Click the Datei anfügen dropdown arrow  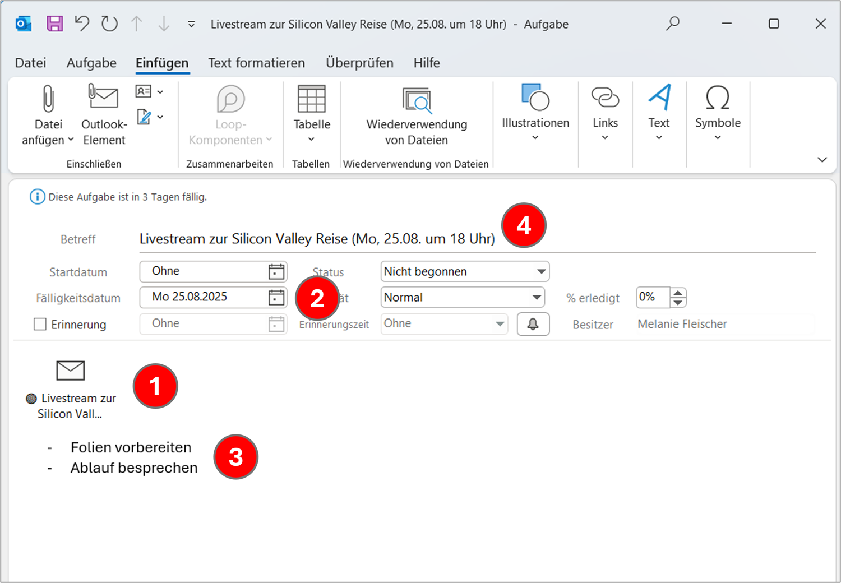tap(71, 140)
